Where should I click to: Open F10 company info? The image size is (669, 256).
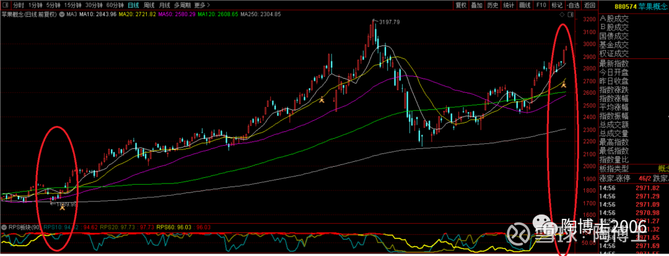(x=541, y=6)
